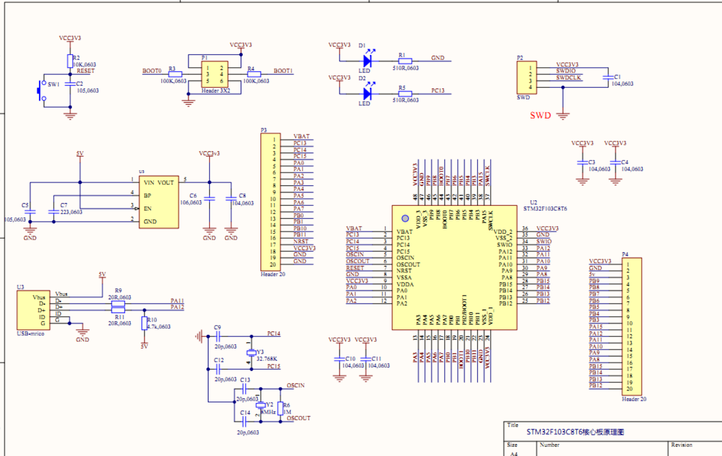Click the red SWD annotation text
The image size is (722, 456).
point(540,115)
